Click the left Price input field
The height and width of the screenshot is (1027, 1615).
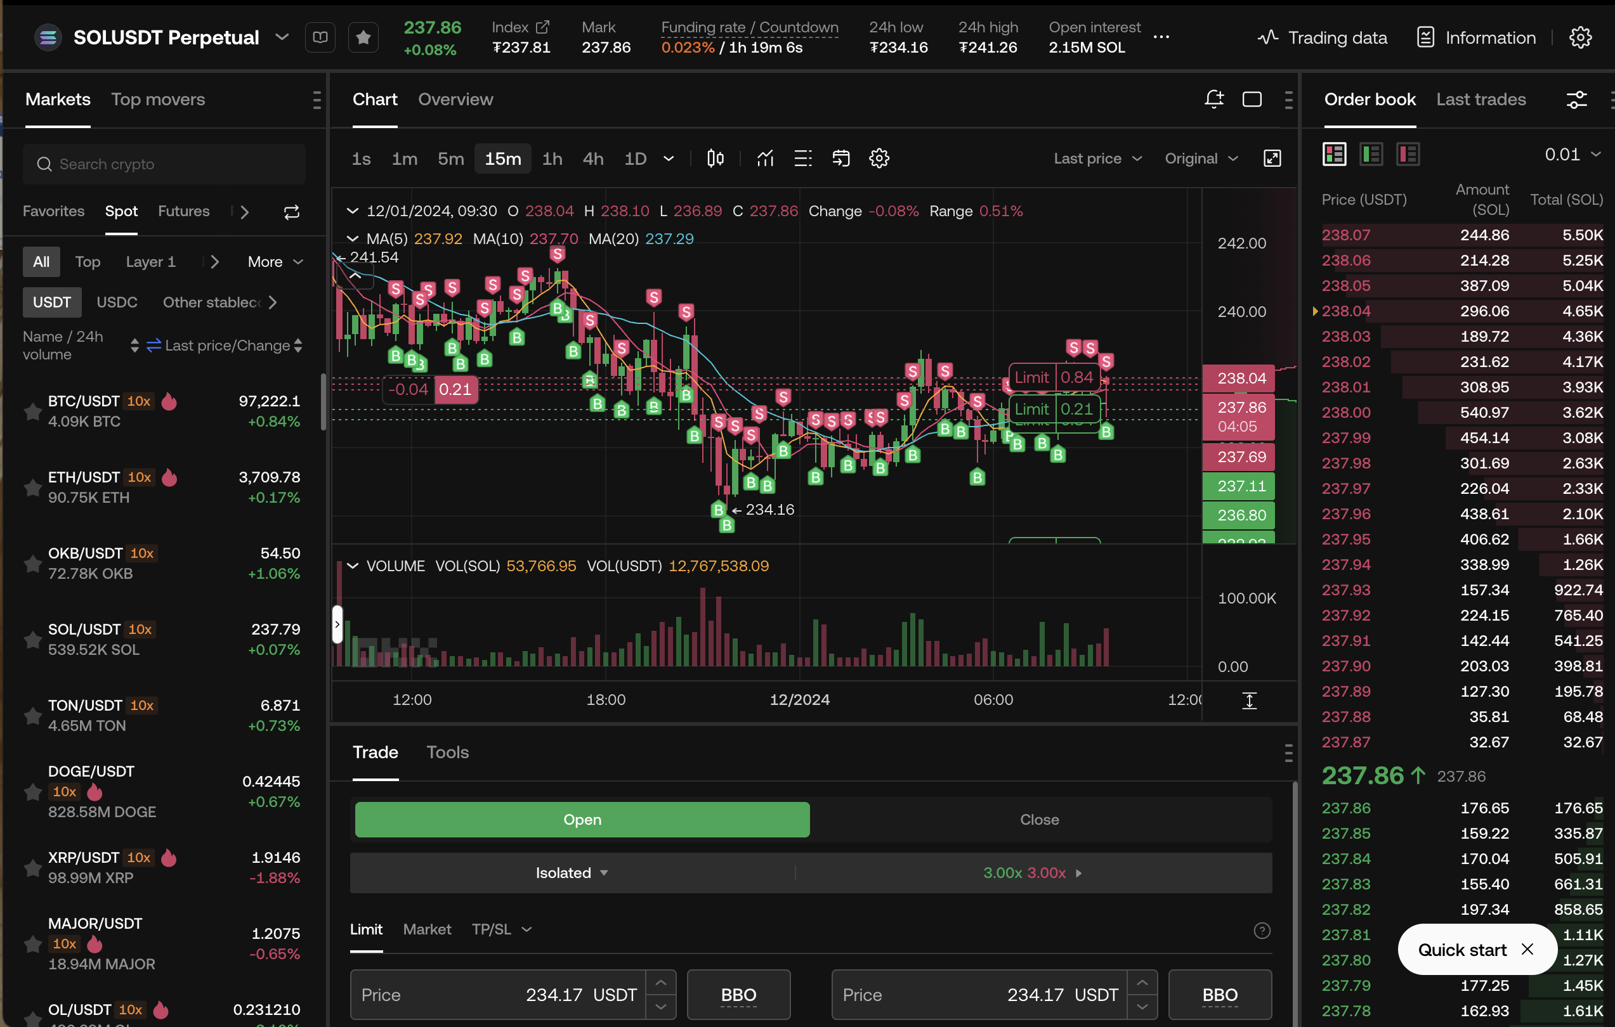click(x=499, y=995)
